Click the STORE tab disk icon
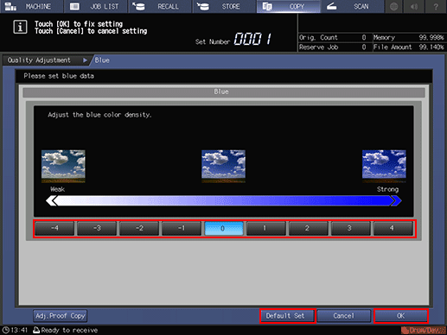 [x=203, y=6]
